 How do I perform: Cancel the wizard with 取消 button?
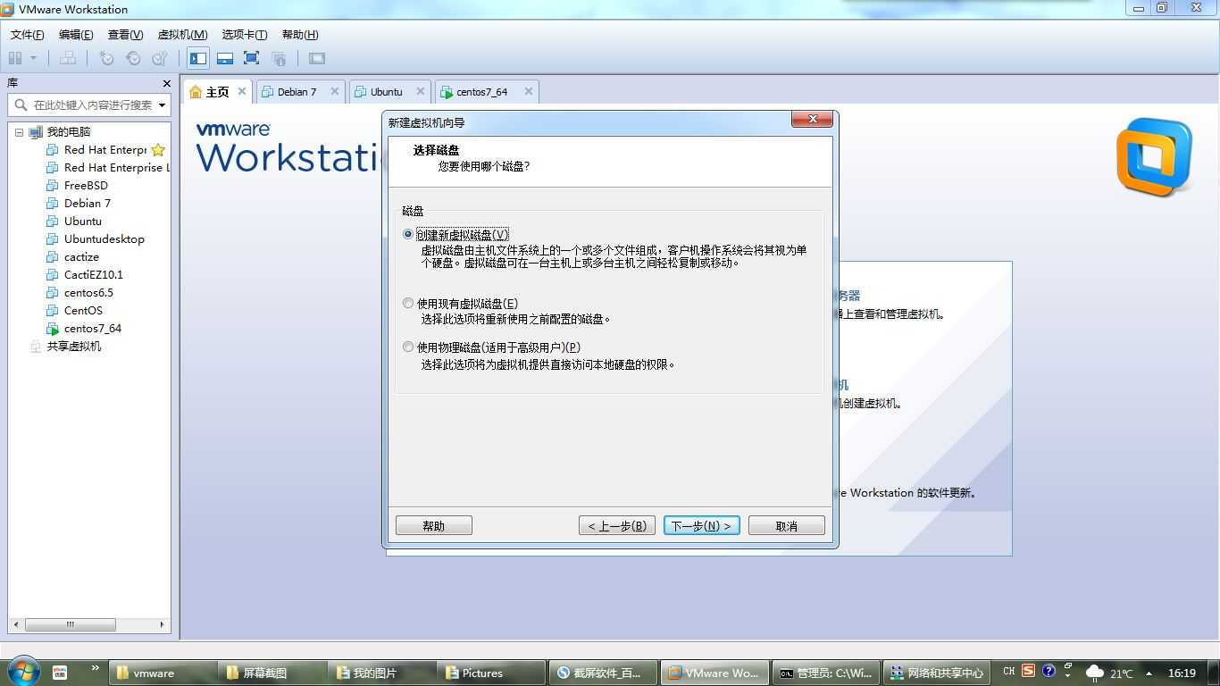point(787,526)
